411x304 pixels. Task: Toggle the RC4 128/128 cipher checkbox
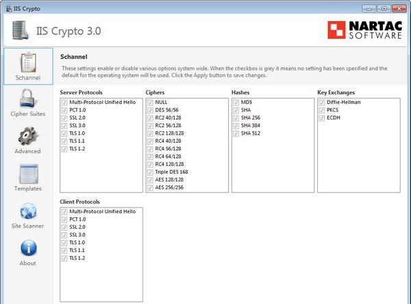pos(150,165)
